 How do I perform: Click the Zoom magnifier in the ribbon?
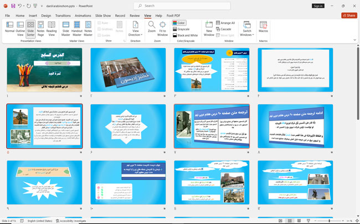tap(152, 27)
